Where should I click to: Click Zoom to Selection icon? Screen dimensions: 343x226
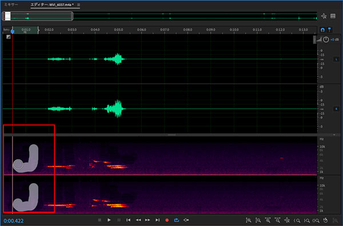click(x=316, y=220)
